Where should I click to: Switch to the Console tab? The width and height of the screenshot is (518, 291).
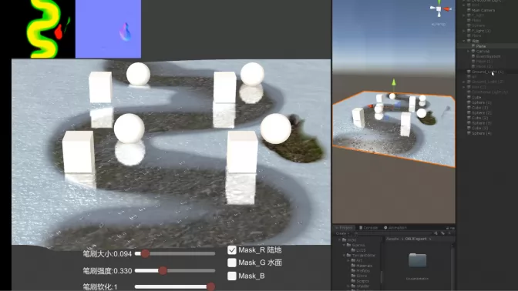point(368,228)
